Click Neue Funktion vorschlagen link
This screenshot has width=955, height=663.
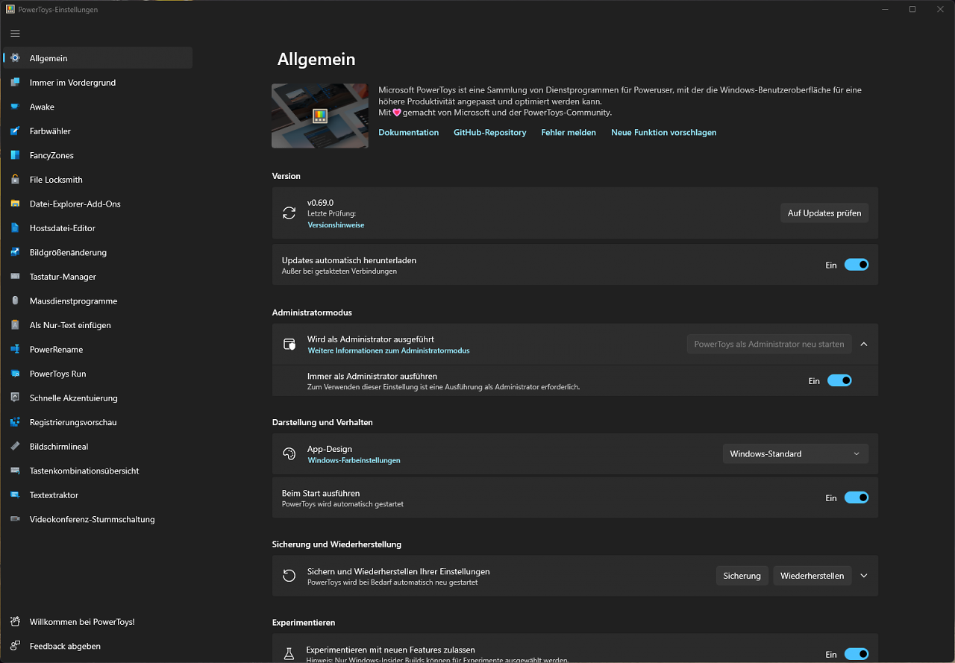[x=663, y=132]
